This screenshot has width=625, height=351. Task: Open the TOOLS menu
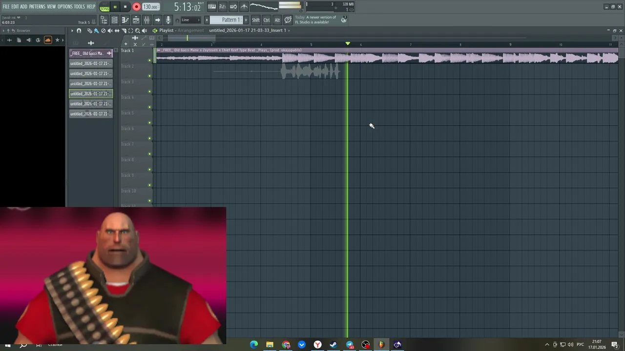(x=80, y=6)
